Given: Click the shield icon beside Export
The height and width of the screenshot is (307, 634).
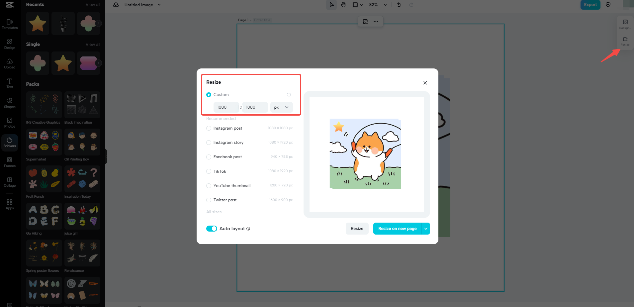Looking at the screenshot, I should (x=608, y=5).
